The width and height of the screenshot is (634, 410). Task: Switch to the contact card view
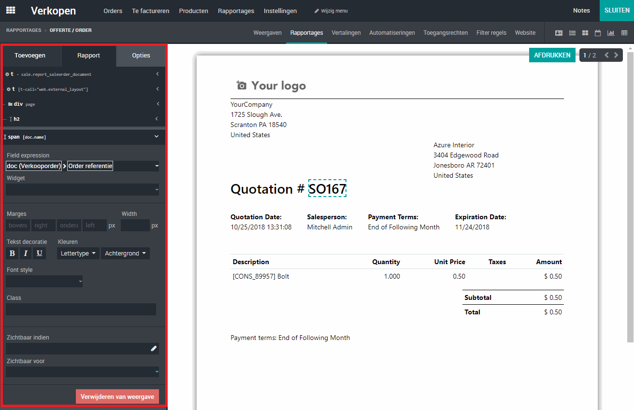coord(559,33)
